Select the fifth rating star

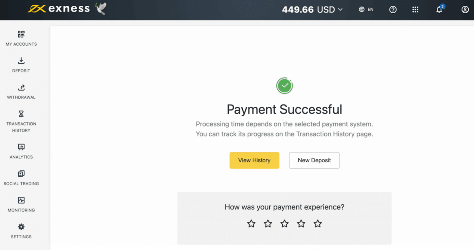pyautogui.click(x=318, y=224)
